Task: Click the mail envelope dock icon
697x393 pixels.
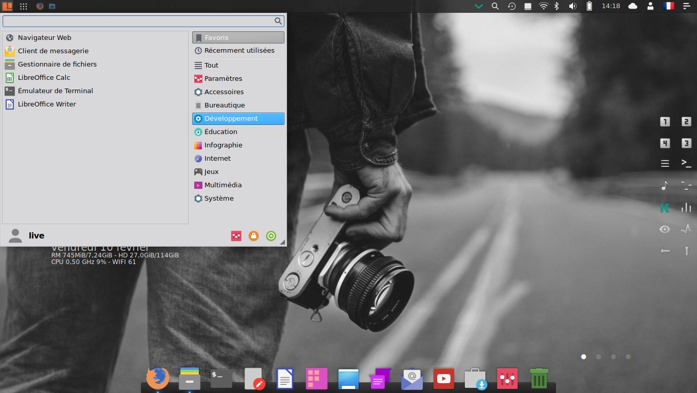Action: pyautogui.click(x=412, y=379)
